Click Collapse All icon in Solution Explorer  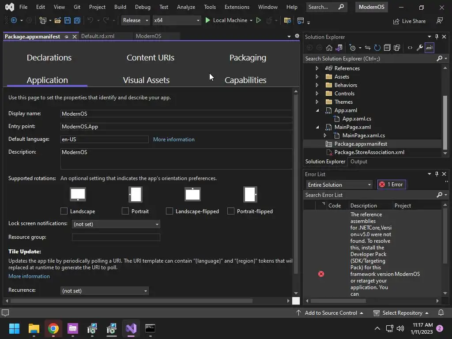387,48
